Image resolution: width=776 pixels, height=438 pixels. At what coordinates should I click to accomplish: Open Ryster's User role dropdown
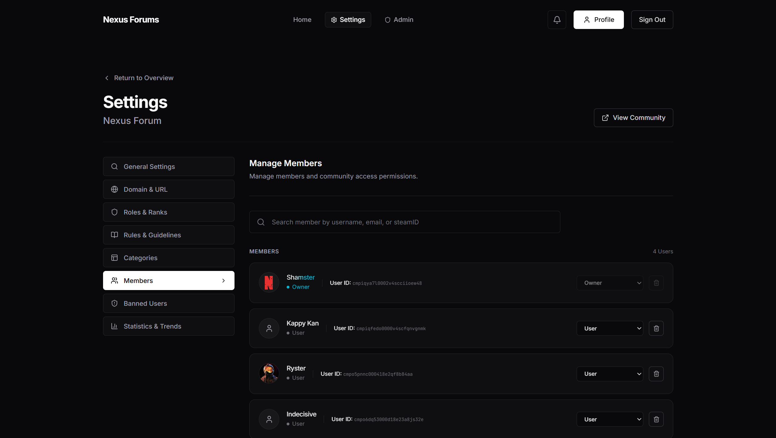coord(610,374)
